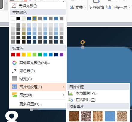Expand the Pattern submenu arrow

click(x=63, y=95)
